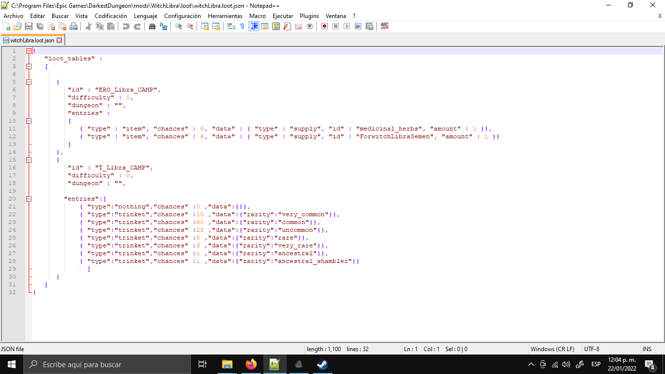Collapse the entries fold at line 20

[x=29, y=199]
